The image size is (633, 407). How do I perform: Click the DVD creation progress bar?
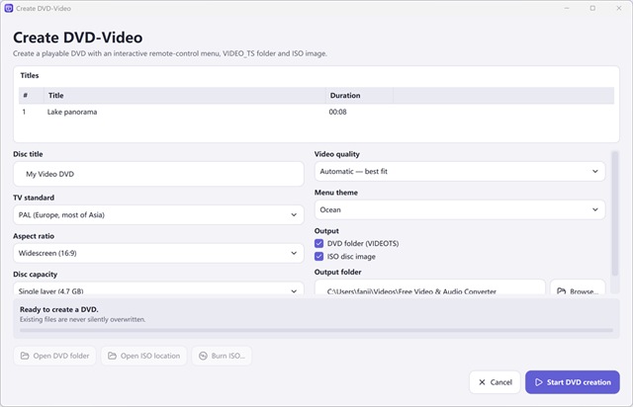(x=316, y=330)
